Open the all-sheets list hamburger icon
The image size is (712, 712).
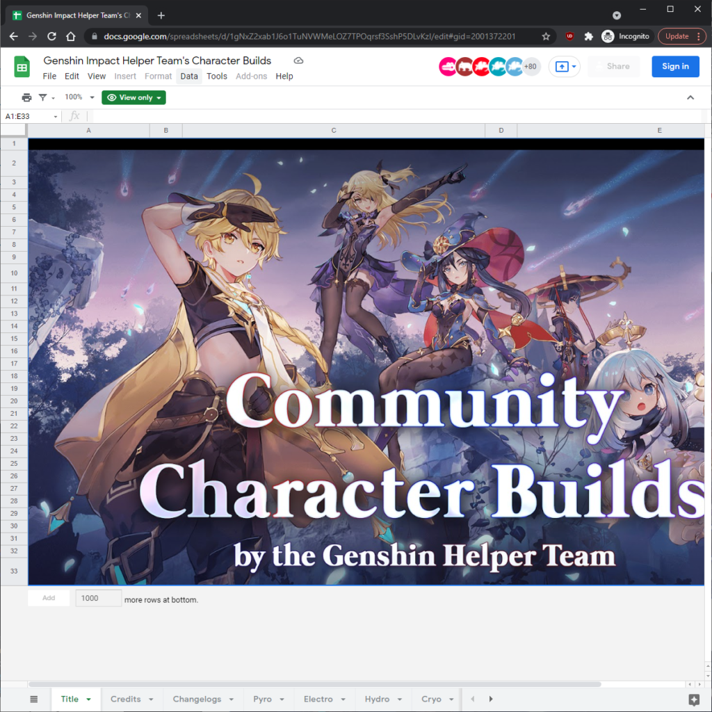click(x=33, y=699)
